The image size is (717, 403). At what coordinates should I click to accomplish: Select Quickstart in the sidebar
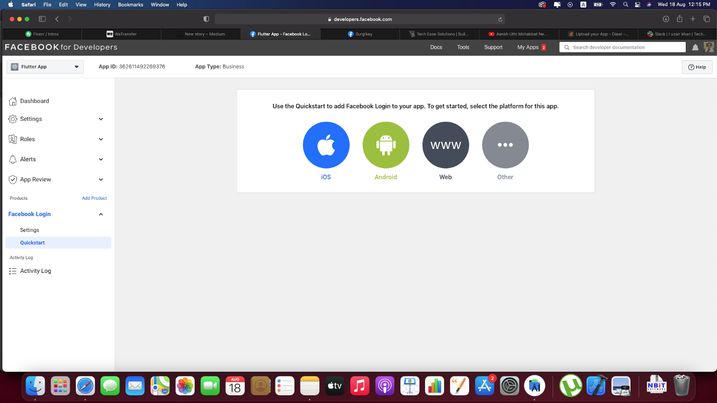point(58,243)
